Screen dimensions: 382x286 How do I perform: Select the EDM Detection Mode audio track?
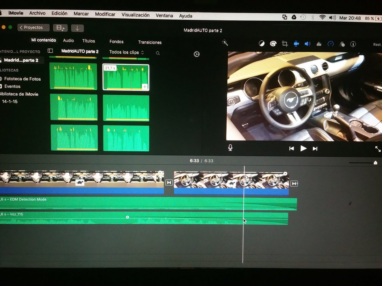tap(148, 203)
